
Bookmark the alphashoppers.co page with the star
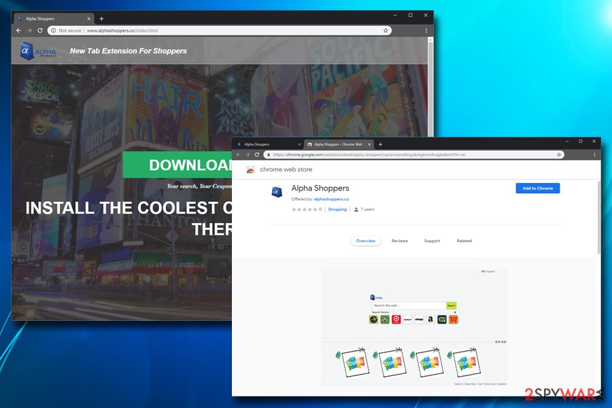click(x=386, y=31)
